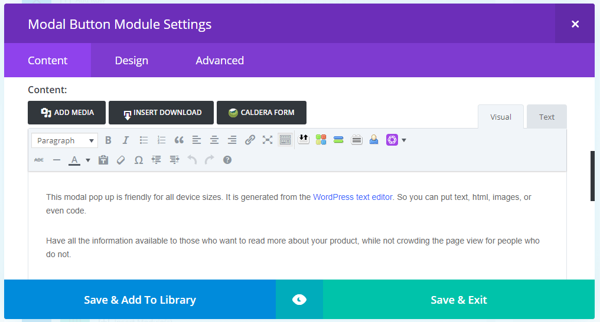The width and height of the screenshot is (600, 322).
Task: Click Save & Add To Library
Action: point(140,300)
